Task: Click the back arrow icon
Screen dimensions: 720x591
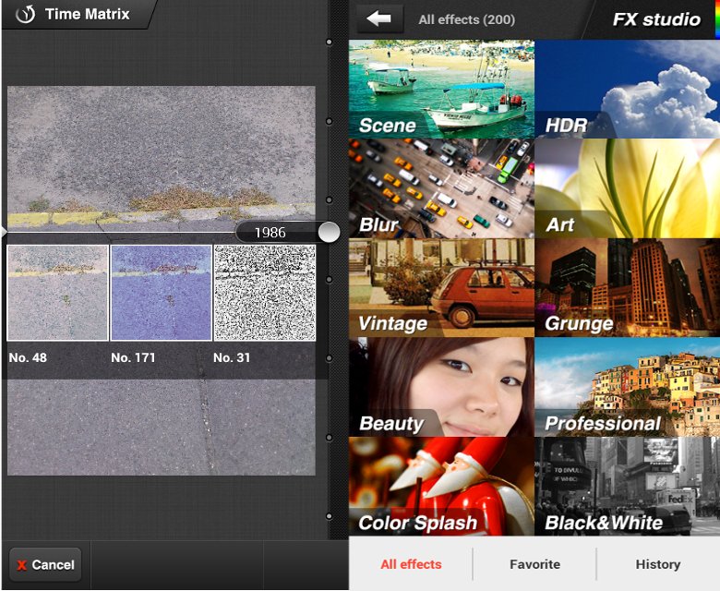Action: pyautogui.click(x=379, y=19)
